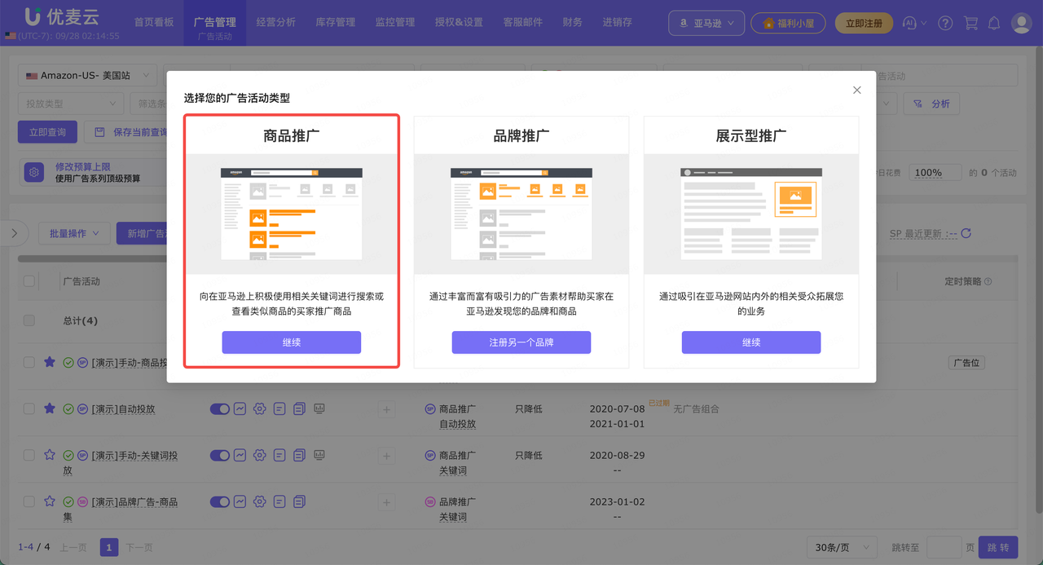Refresh SP latest update data
This screenshot has width=1043, height=565.
pos(966,234)
